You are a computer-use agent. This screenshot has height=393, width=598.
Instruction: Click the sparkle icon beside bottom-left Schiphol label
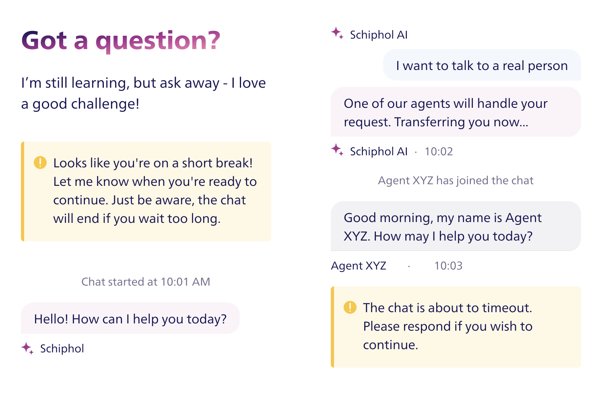(x=27, y=348)
